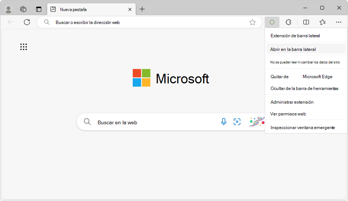348x201 pixels.
Task: Maximize the browser window
Action: pyautogui.click(x=322, y=8)
